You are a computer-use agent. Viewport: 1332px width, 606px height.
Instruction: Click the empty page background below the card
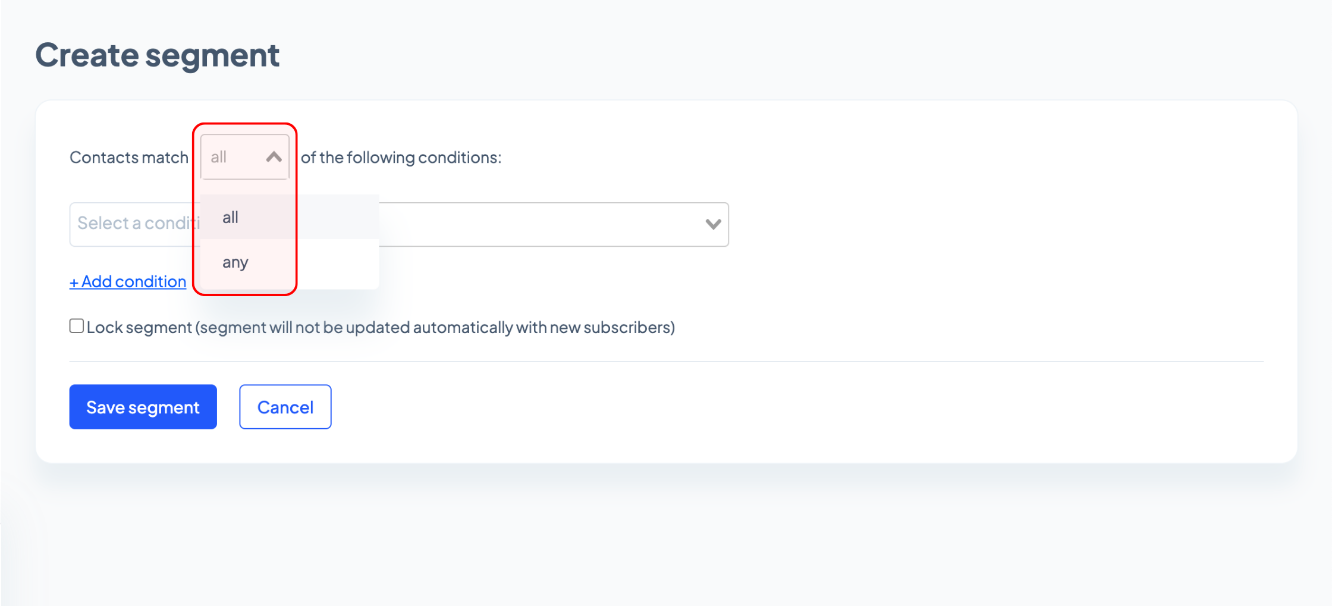[x=666, y=535]
